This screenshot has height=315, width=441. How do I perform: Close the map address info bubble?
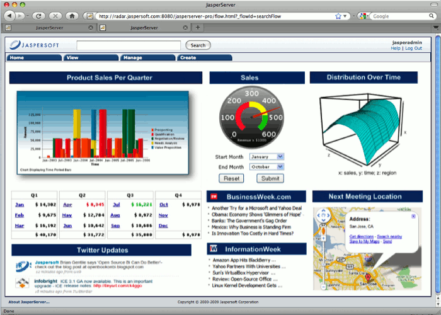[413, 216]
